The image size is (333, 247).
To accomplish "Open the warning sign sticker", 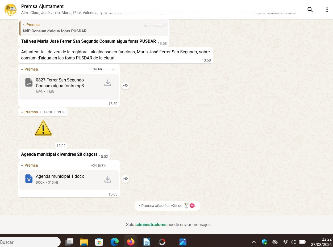I will point(43,128).
